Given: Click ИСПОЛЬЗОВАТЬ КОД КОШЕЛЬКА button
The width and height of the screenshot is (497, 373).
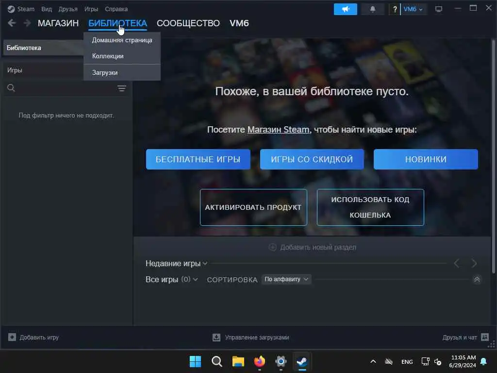Looking at the screenshot, I should point(370,207).
